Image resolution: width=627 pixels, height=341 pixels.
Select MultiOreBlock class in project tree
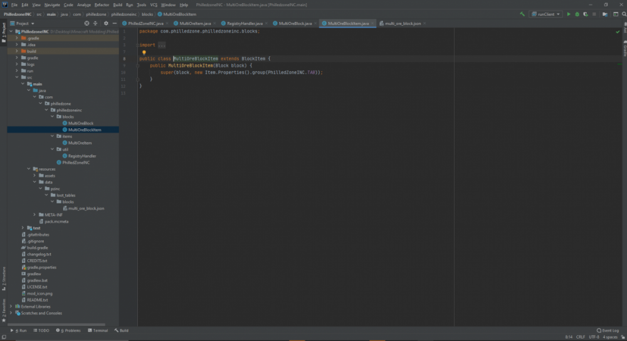(x=80, y=123)
